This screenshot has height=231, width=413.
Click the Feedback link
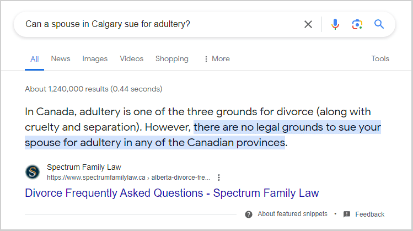tap(369, 214)
